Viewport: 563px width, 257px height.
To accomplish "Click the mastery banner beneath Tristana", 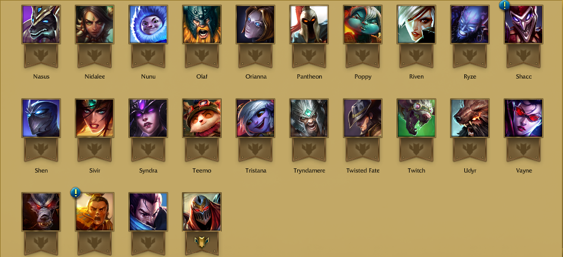I will [x=256, y=150].
